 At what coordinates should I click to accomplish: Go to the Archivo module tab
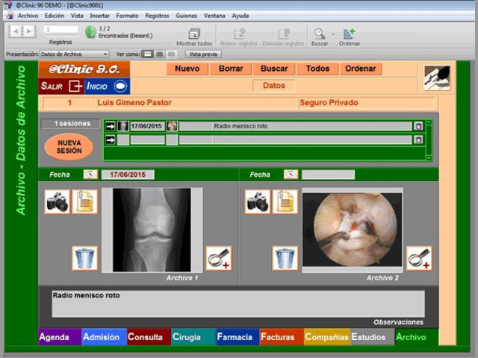[x=417, y=336]
